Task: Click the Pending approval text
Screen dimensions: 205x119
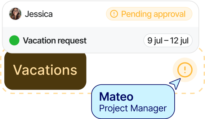Action: point(153,14)
